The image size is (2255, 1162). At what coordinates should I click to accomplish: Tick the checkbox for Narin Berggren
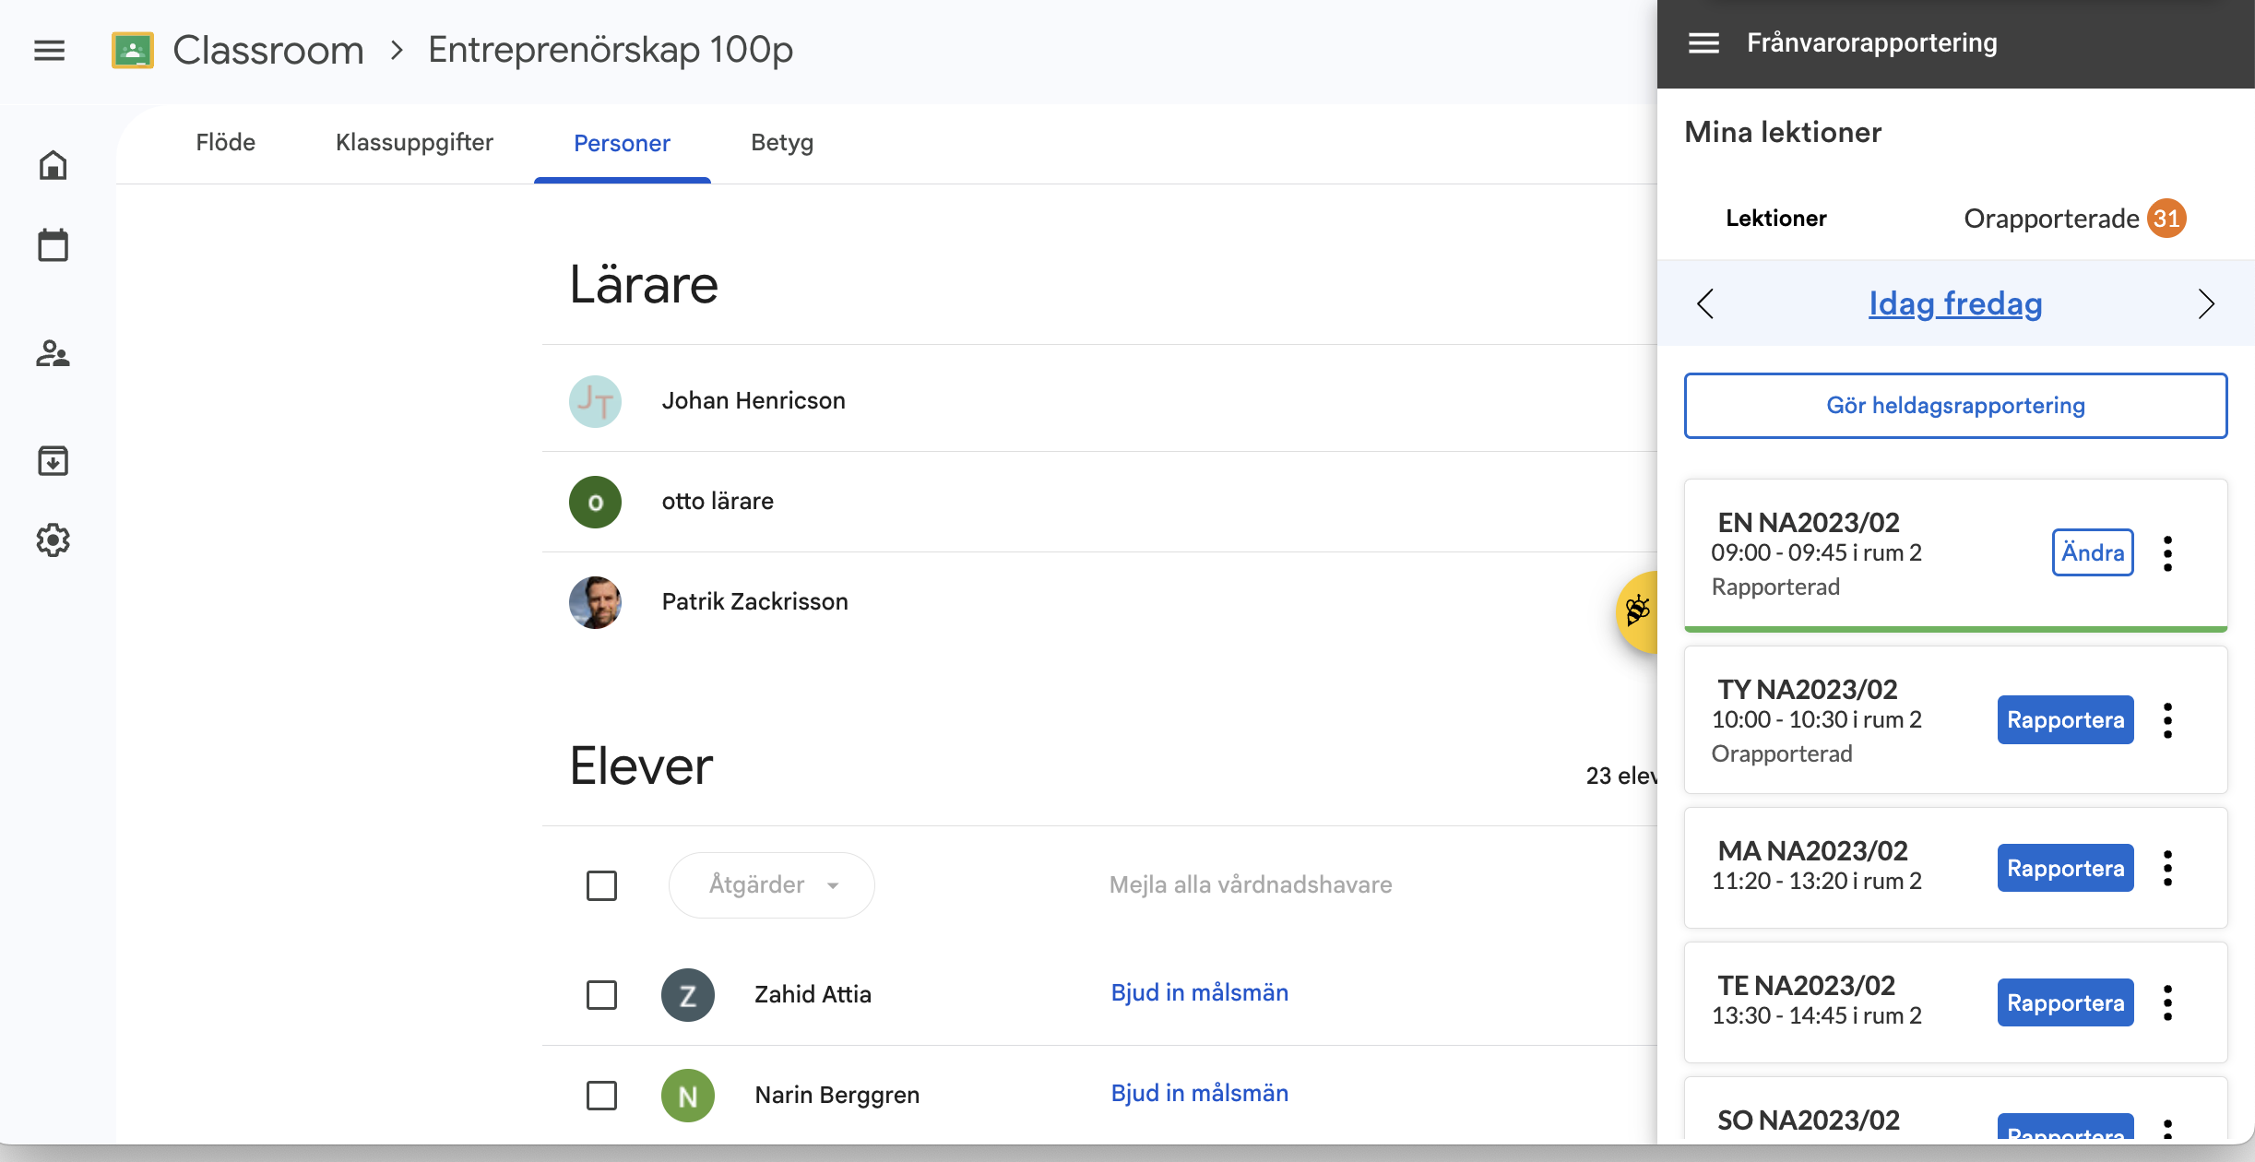click(601, 1096)
